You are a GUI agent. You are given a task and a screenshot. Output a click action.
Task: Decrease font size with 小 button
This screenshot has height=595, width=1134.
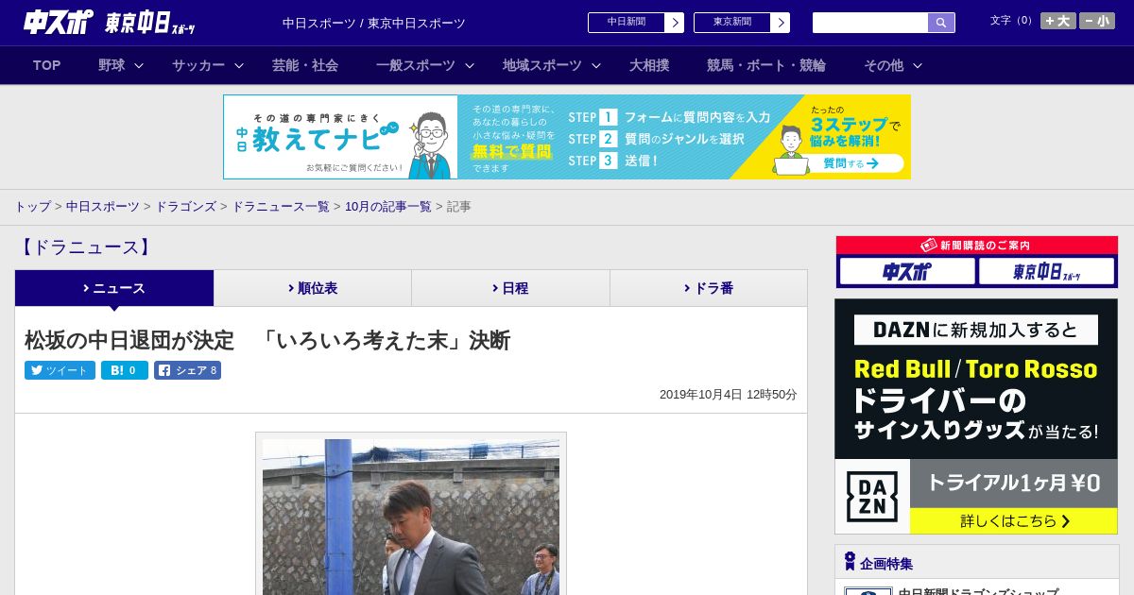point(1097,21)
